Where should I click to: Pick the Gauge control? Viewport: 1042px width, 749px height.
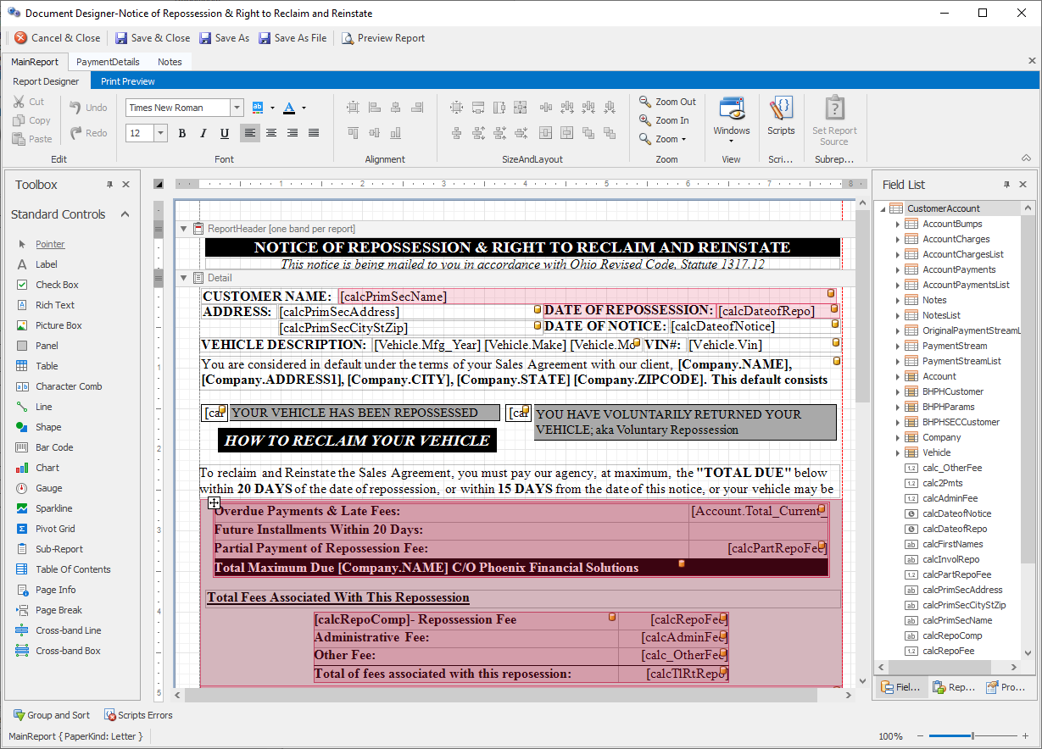(49, 488)
